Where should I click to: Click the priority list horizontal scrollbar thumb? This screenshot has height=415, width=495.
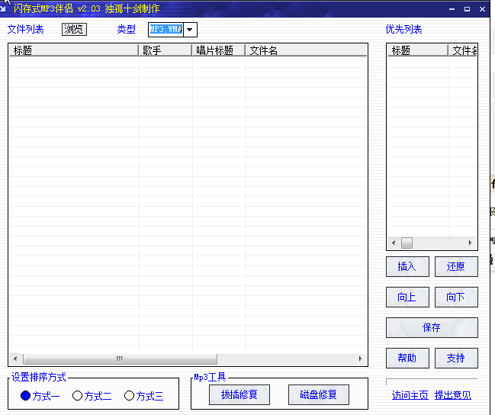point(407,243)
